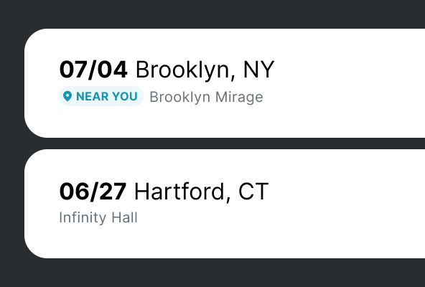Click the NY state abbreviation
This screenshot has width=425, height=287.
[259, 70]
